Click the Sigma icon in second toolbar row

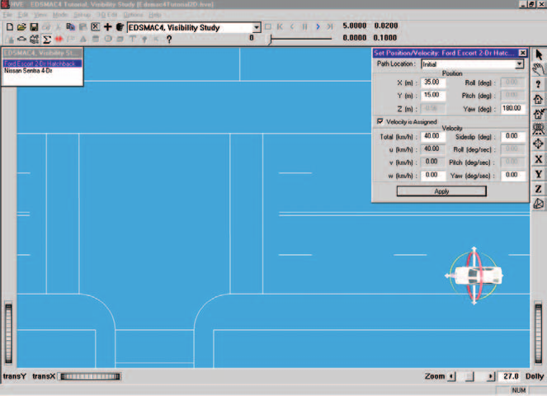pos(46,39)
